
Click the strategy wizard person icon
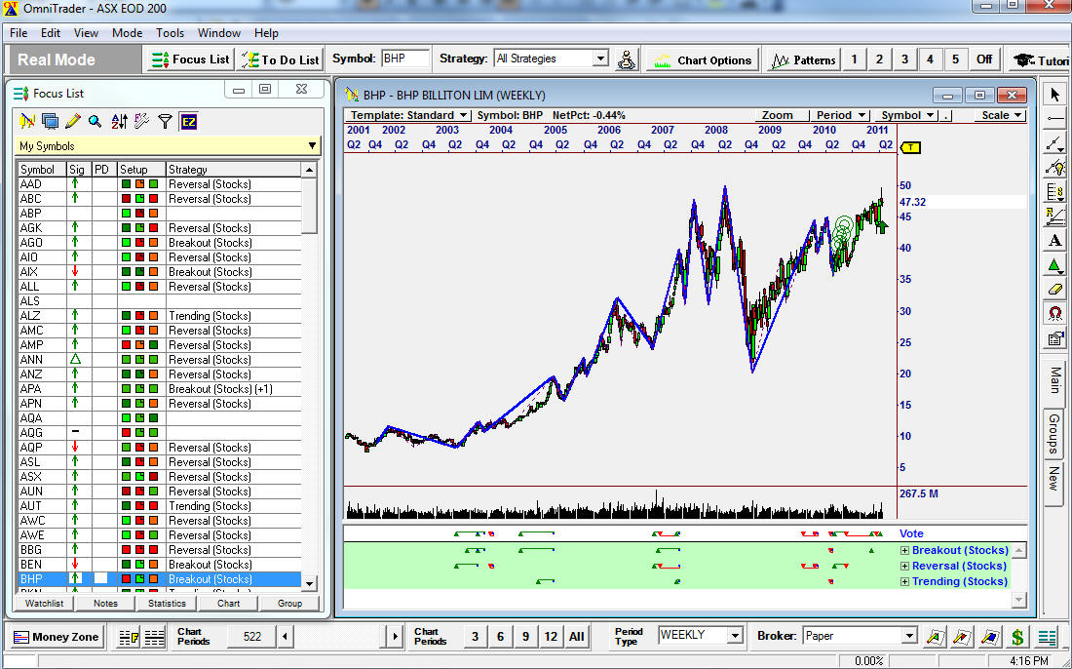[x=627, y=59]
